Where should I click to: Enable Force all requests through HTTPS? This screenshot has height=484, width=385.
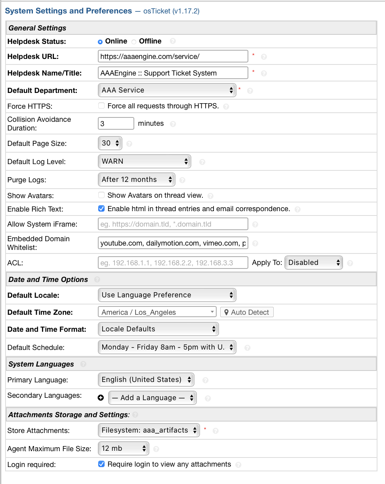coord(101,106)
